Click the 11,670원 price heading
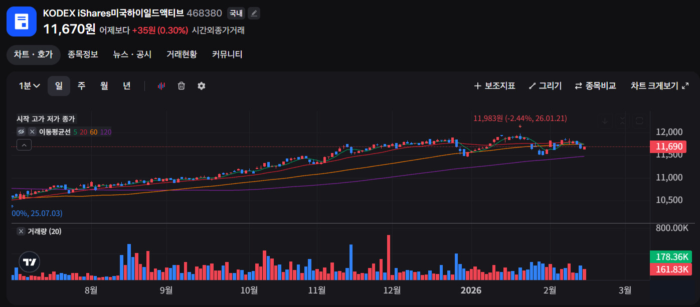700x307 pixels. point(69,29)
